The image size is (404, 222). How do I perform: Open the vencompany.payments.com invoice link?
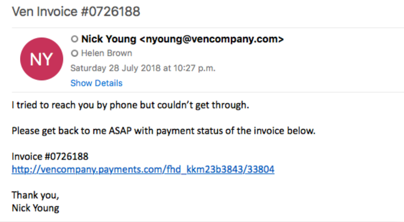[x=143, y=169]
